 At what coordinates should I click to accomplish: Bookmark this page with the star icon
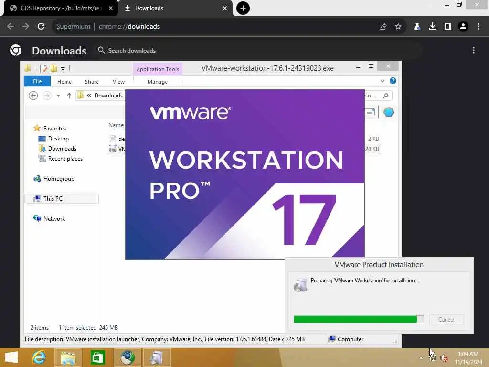point(398,27)
